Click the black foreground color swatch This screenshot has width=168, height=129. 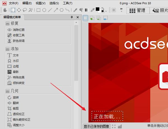click(97, 9)
